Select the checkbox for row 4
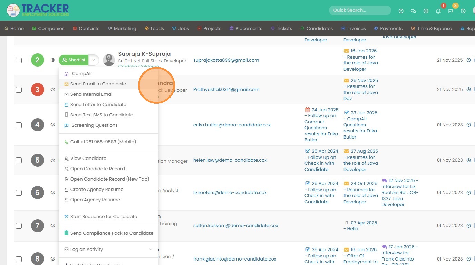This screenshot has width=475, height=265. click(x=19, y=125)
